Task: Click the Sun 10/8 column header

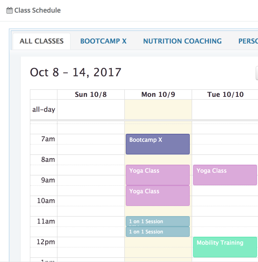Action: pyautogui.click(x=91, y=95)
